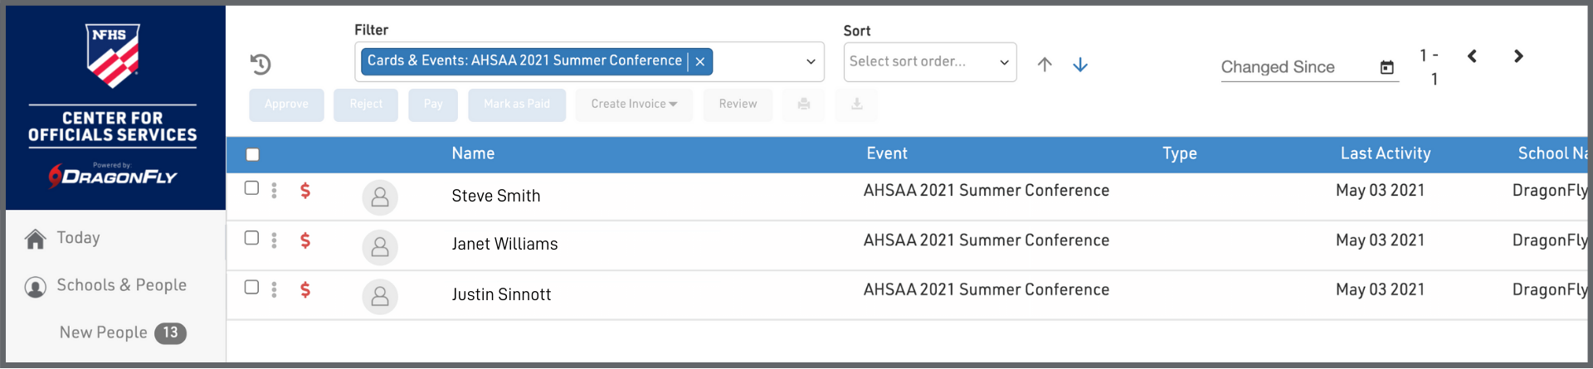Click the download icon button
1593x369 pixels.
857,104
